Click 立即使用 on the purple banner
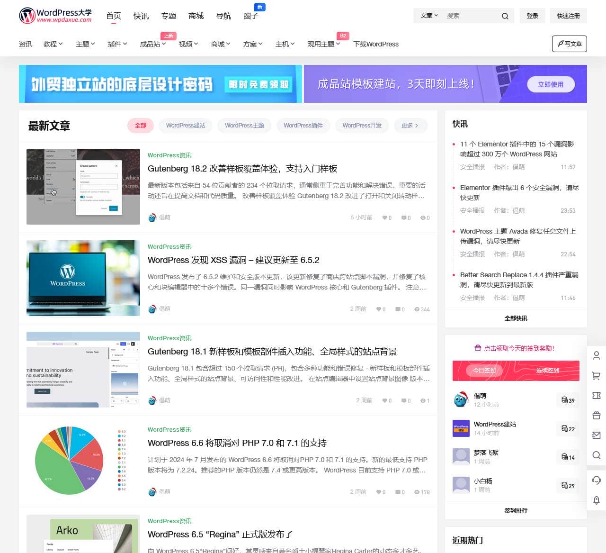This screenshot has width=606, height=553. click(x=551, y=84)
